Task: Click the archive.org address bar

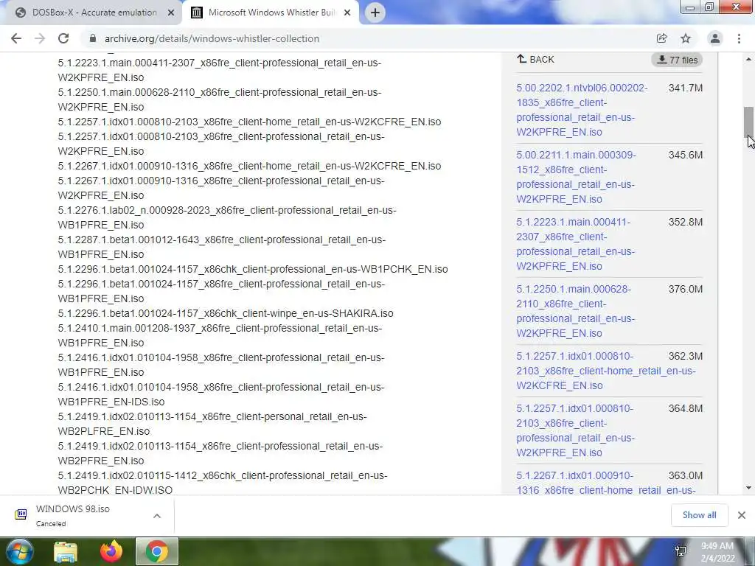Action: [x=212, y=38]
